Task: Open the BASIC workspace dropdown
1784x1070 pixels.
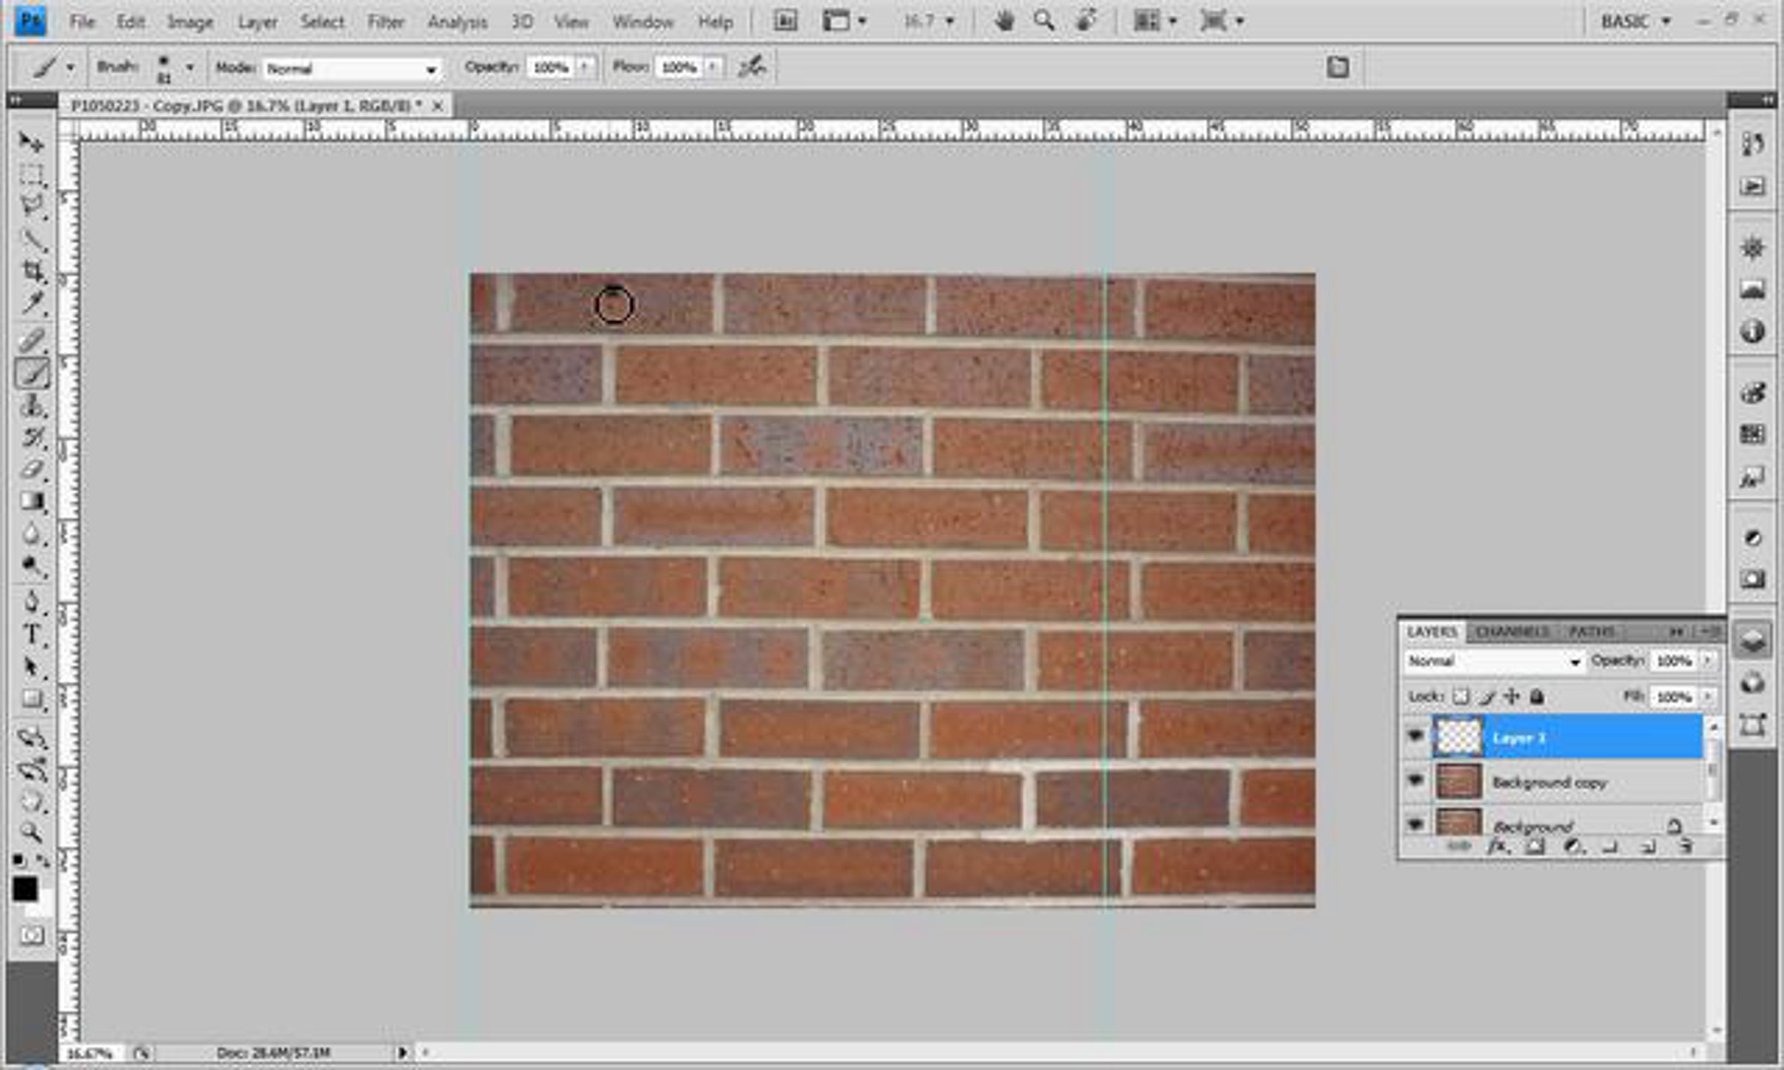Action: pyautogui.click(x=1635, y=22)
